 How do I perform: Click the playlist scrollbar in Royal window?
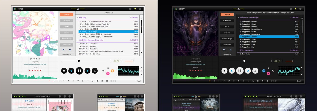[141, 27]
